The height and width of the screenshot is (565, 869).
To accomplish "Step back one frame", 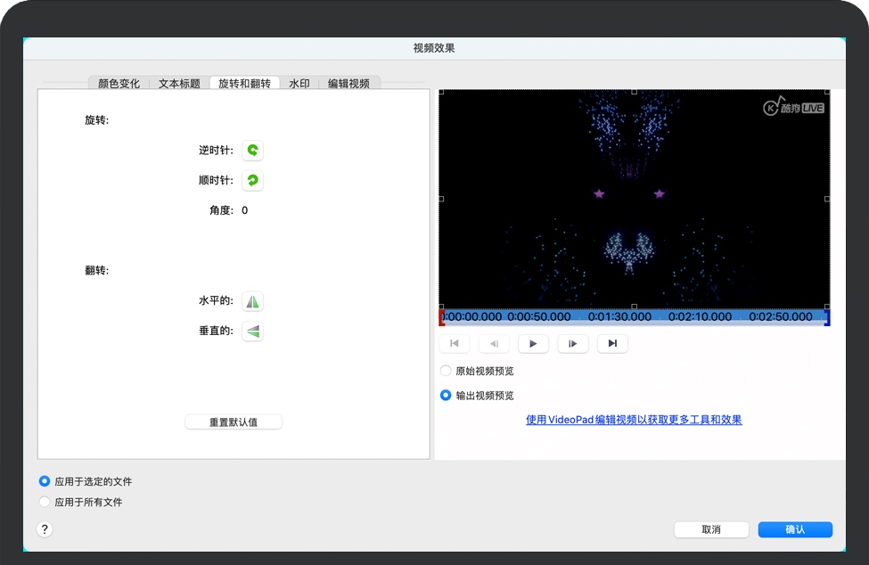I will tap(494, 344).
